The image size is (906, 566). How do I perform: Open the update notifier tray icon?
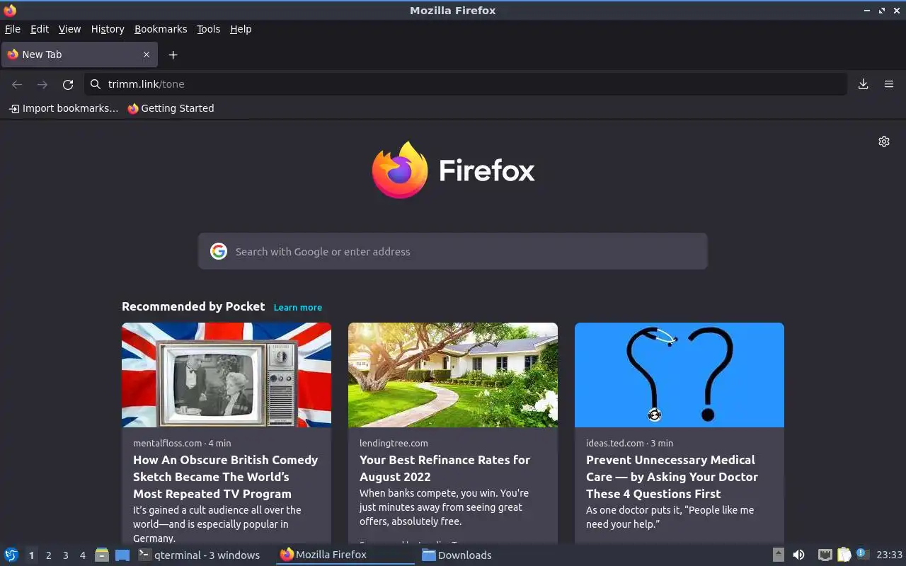pyautogui.click(x=862, y=554)
